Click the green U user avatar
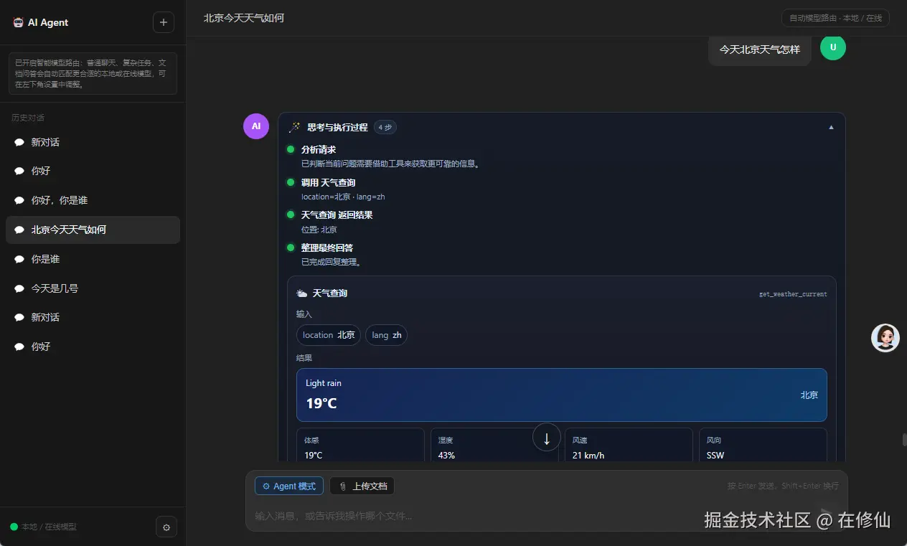This screenshot has width=907, height=546. (833, 47)
